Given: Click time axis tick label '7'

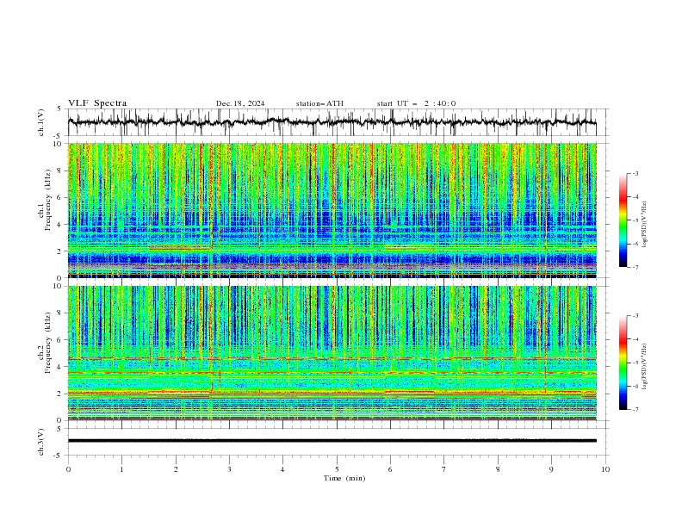Looking at the screenshot, I should pos(444,469).
